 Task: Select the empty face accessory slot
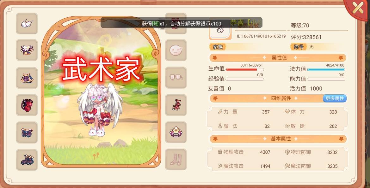pyautogui.click(x=176, y=50)
